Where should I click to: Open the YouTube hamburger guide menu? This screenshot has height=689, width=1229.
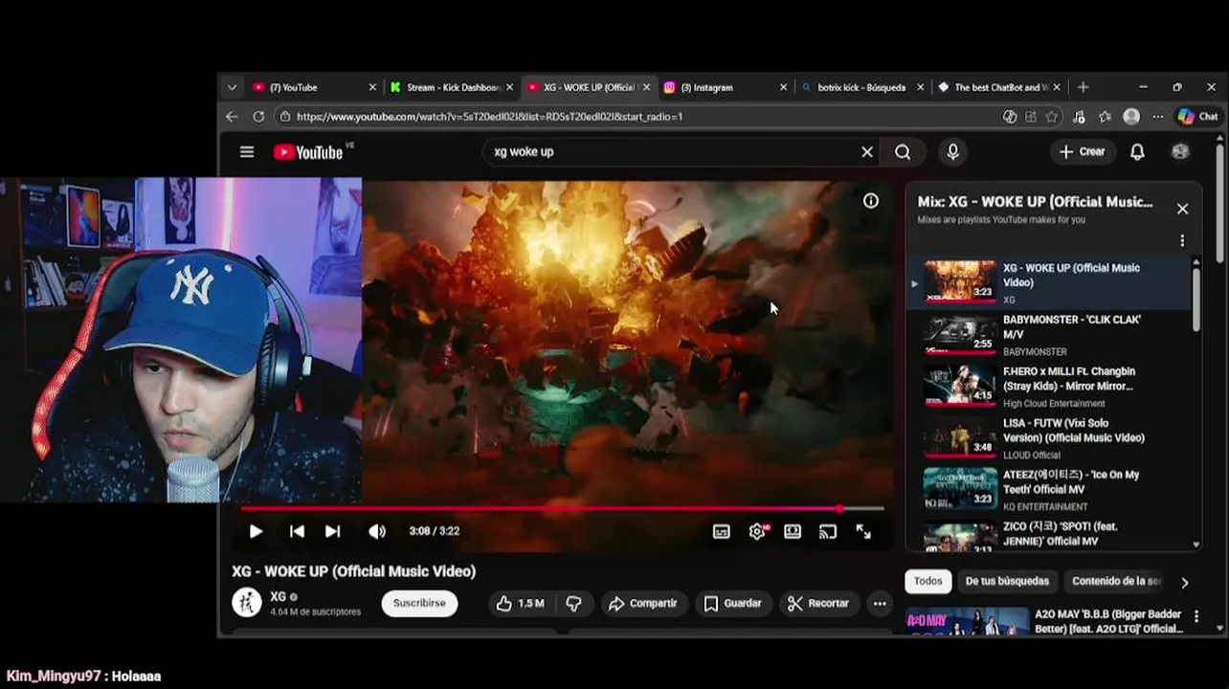point(247,151)
